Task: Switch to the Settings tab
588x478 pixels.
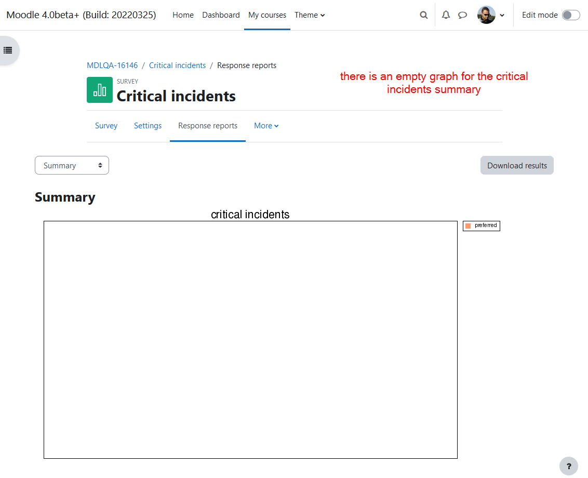Action: coord(148,126)
